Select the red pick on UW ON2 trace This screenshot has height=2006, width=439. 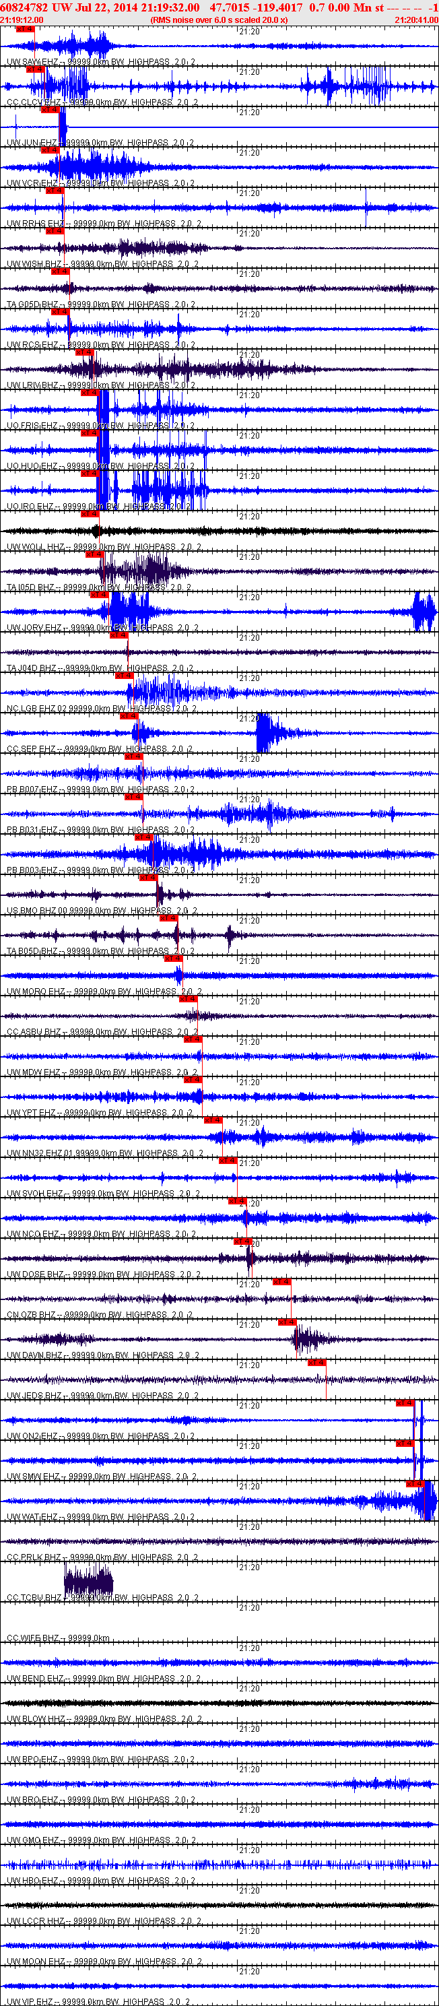point(405,1402)
